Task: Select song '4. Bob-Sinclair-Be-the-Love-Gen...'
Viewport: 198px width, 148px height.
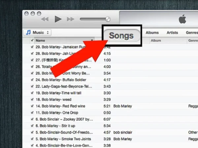Action: click(x=64, y=145)
